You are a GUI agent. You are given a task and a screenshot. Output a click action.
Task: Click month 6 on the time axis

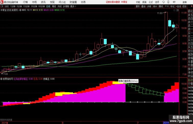(x=63, y=123)
